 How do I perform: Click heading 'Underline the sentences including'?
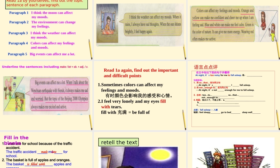30,67
